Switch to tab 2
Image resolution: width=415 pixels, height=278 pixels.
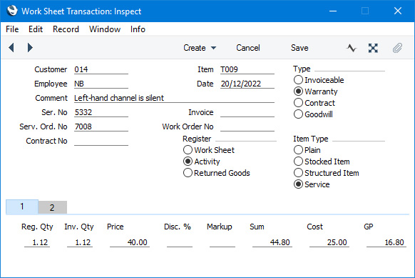(52, 207)
